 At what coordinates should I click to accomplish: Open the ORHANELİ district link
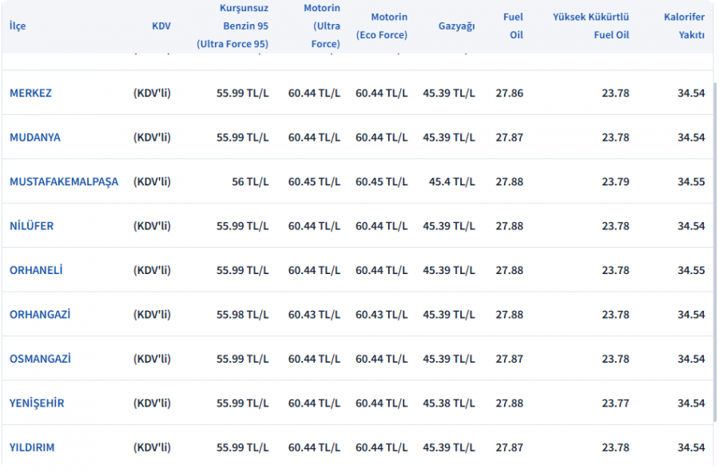pyautogui.click(x=36, y=270)
